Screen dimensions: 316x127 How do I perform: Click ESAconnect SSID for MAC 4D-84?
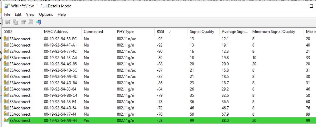click(x=20, y=83)
